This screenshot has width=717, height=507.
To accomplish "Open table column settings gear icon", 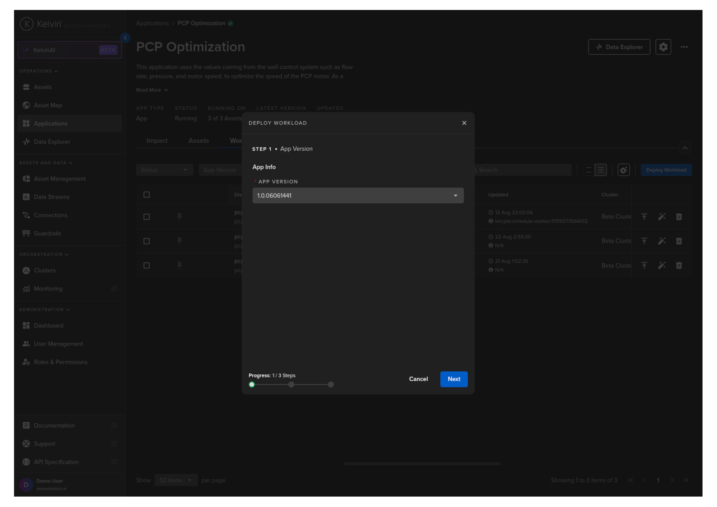I will pos(623,170).
